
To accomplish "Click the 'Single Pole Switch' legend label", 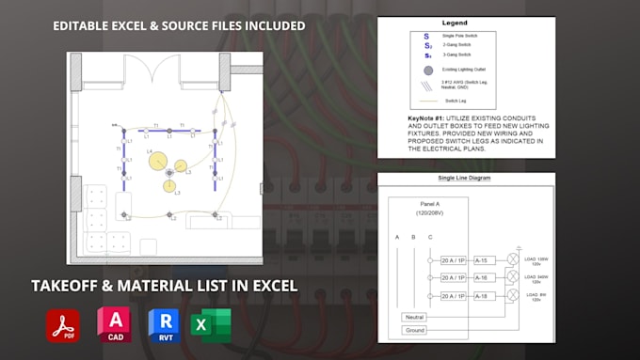I will [459, 36].
